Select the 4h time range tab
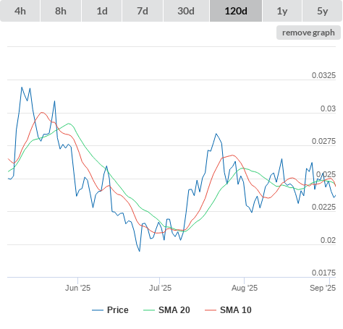343x329 pixels. point(20,11)
